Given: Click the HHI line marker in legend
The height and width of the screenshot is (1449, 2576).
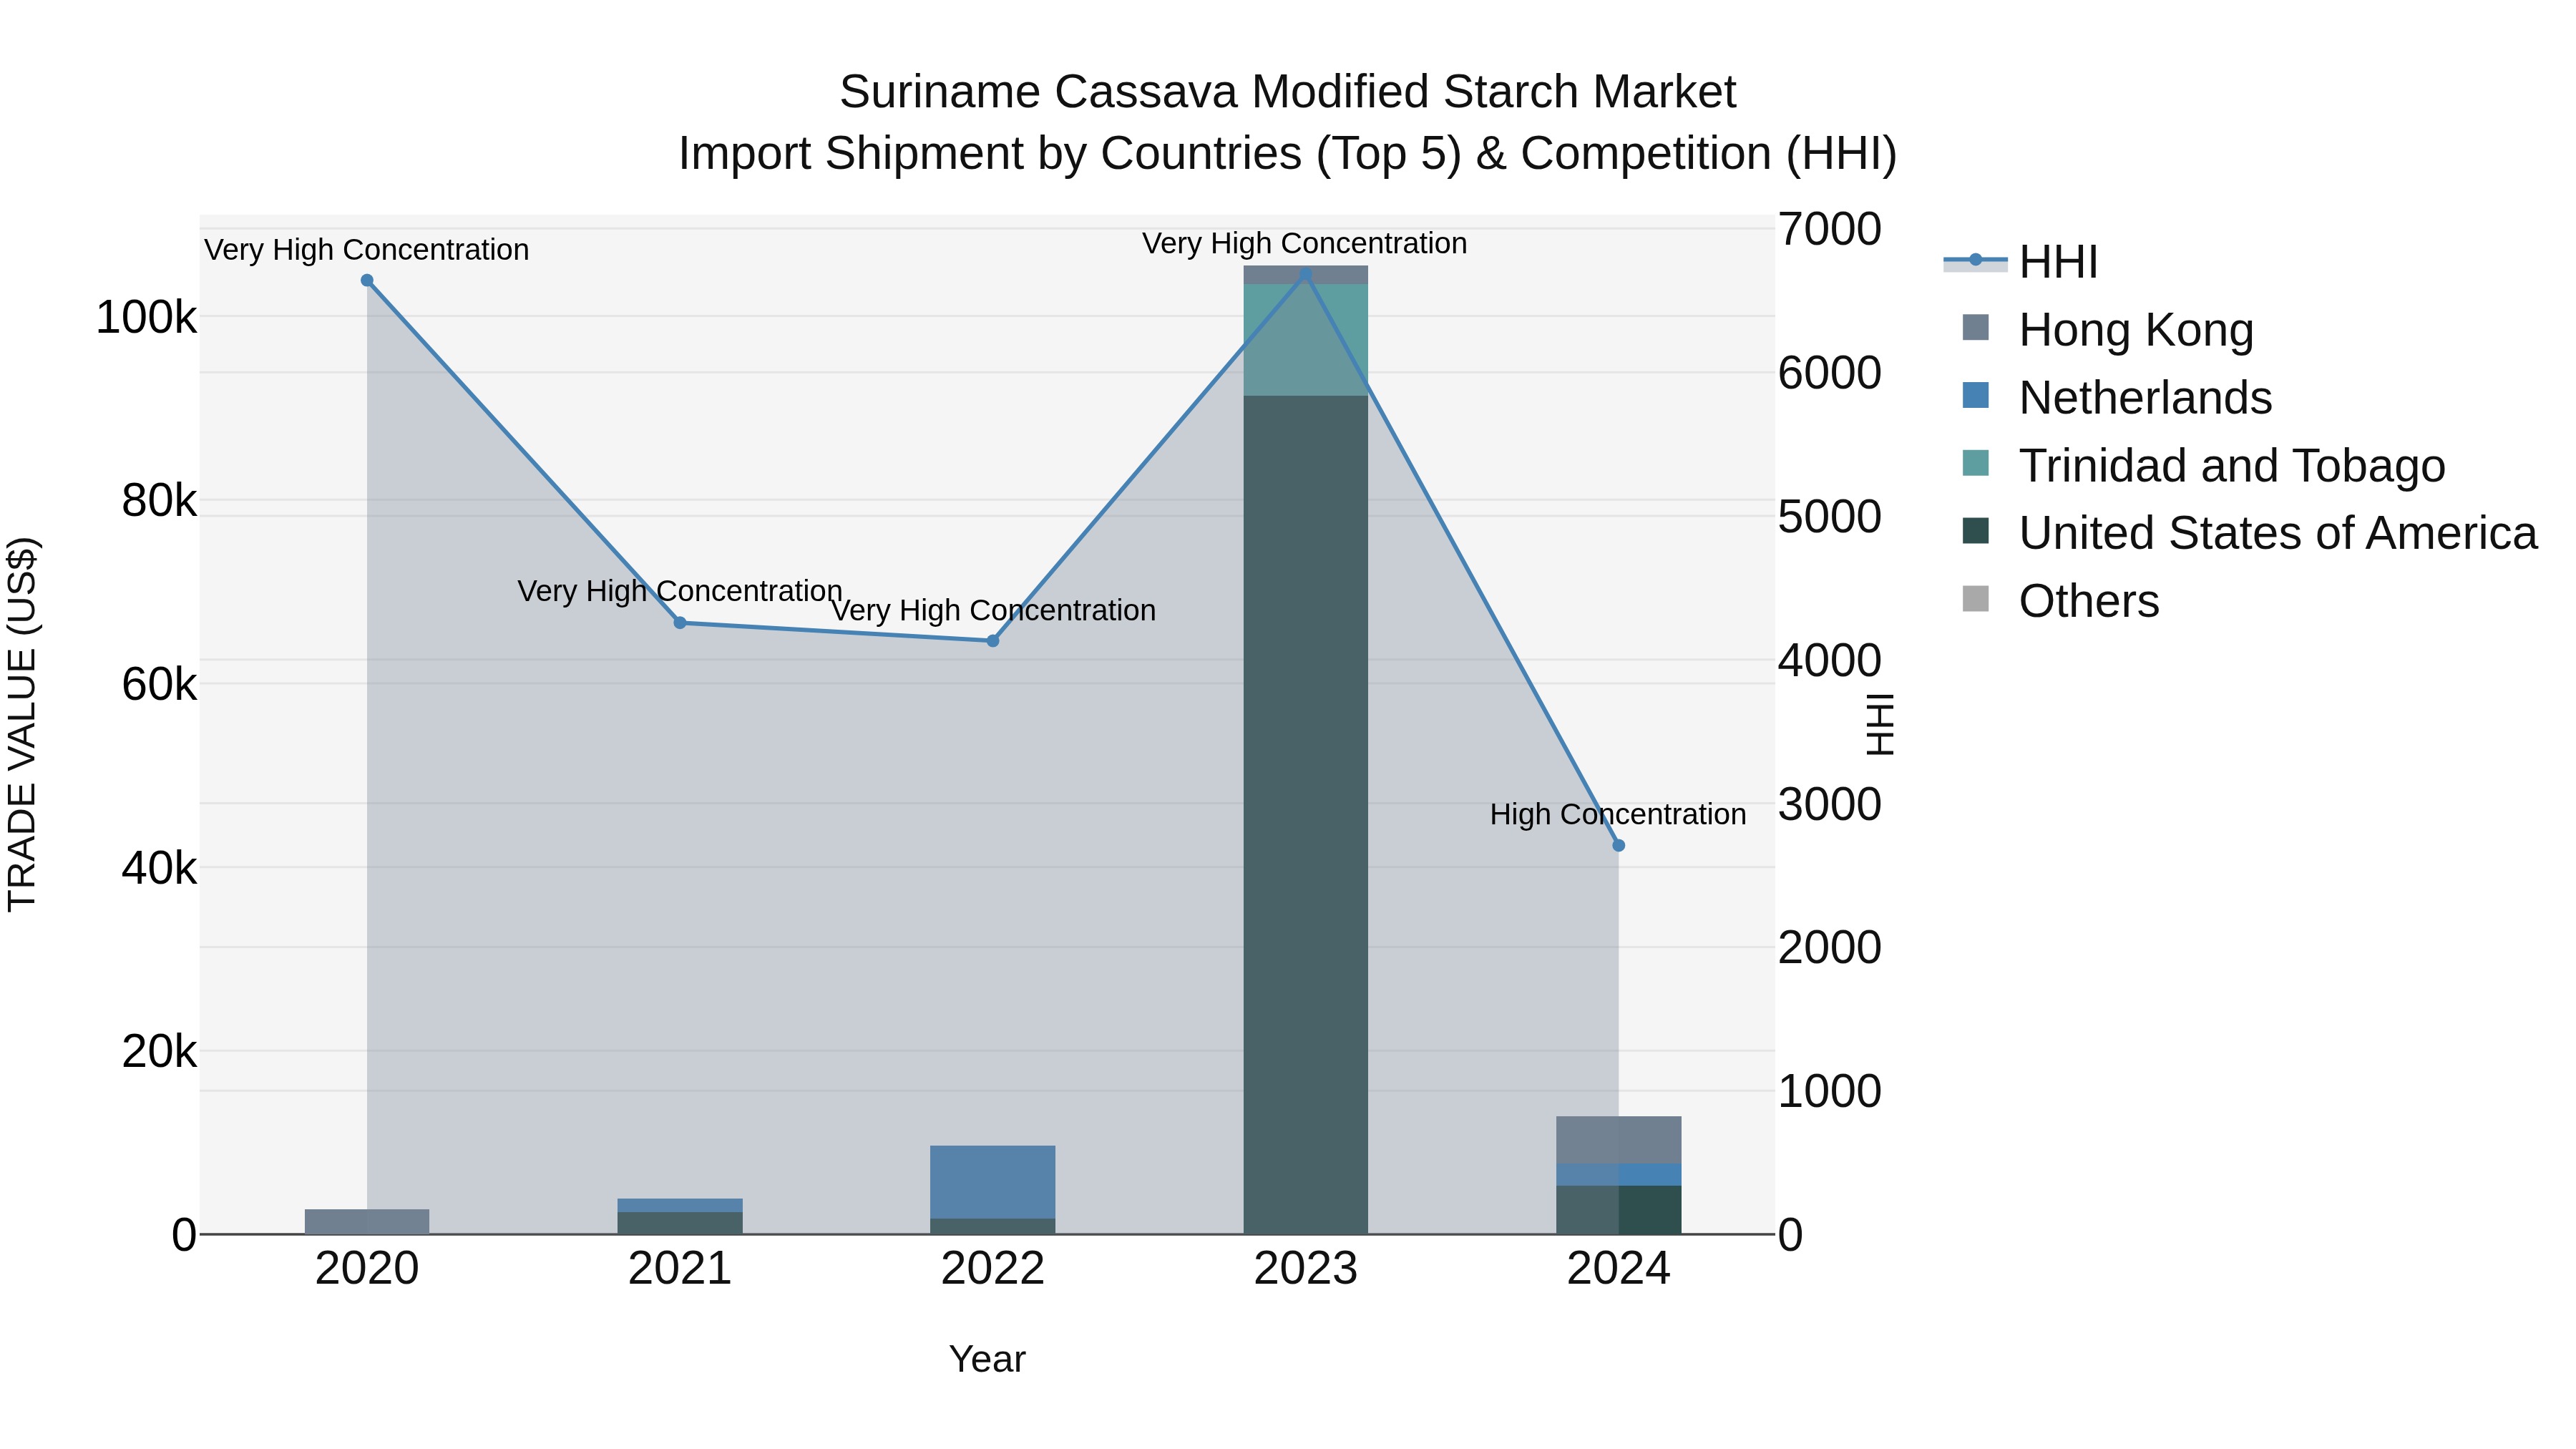Looking at the screenshot, I should (1975, 260).
